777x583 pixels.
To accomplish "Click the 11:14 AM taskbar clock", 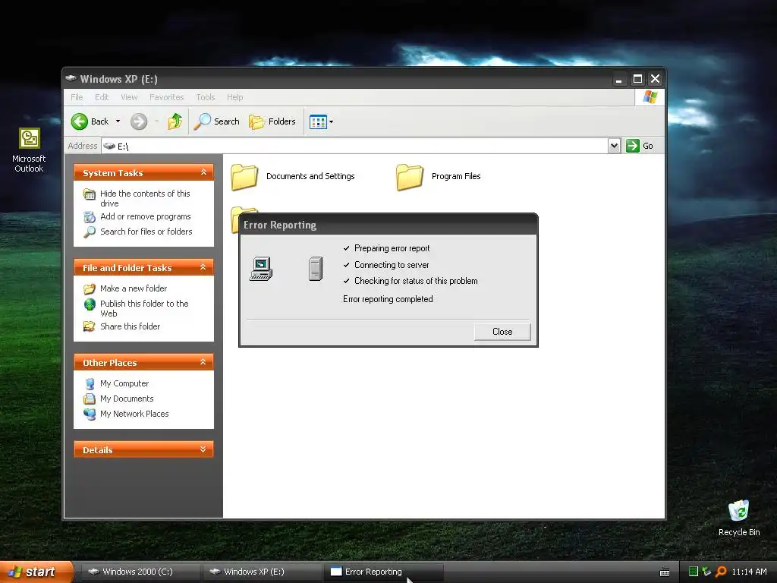I will click(749, 572).
